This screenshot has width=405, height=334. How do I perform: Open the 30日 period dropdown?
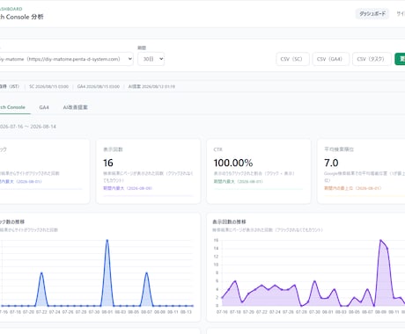point(151,59)
